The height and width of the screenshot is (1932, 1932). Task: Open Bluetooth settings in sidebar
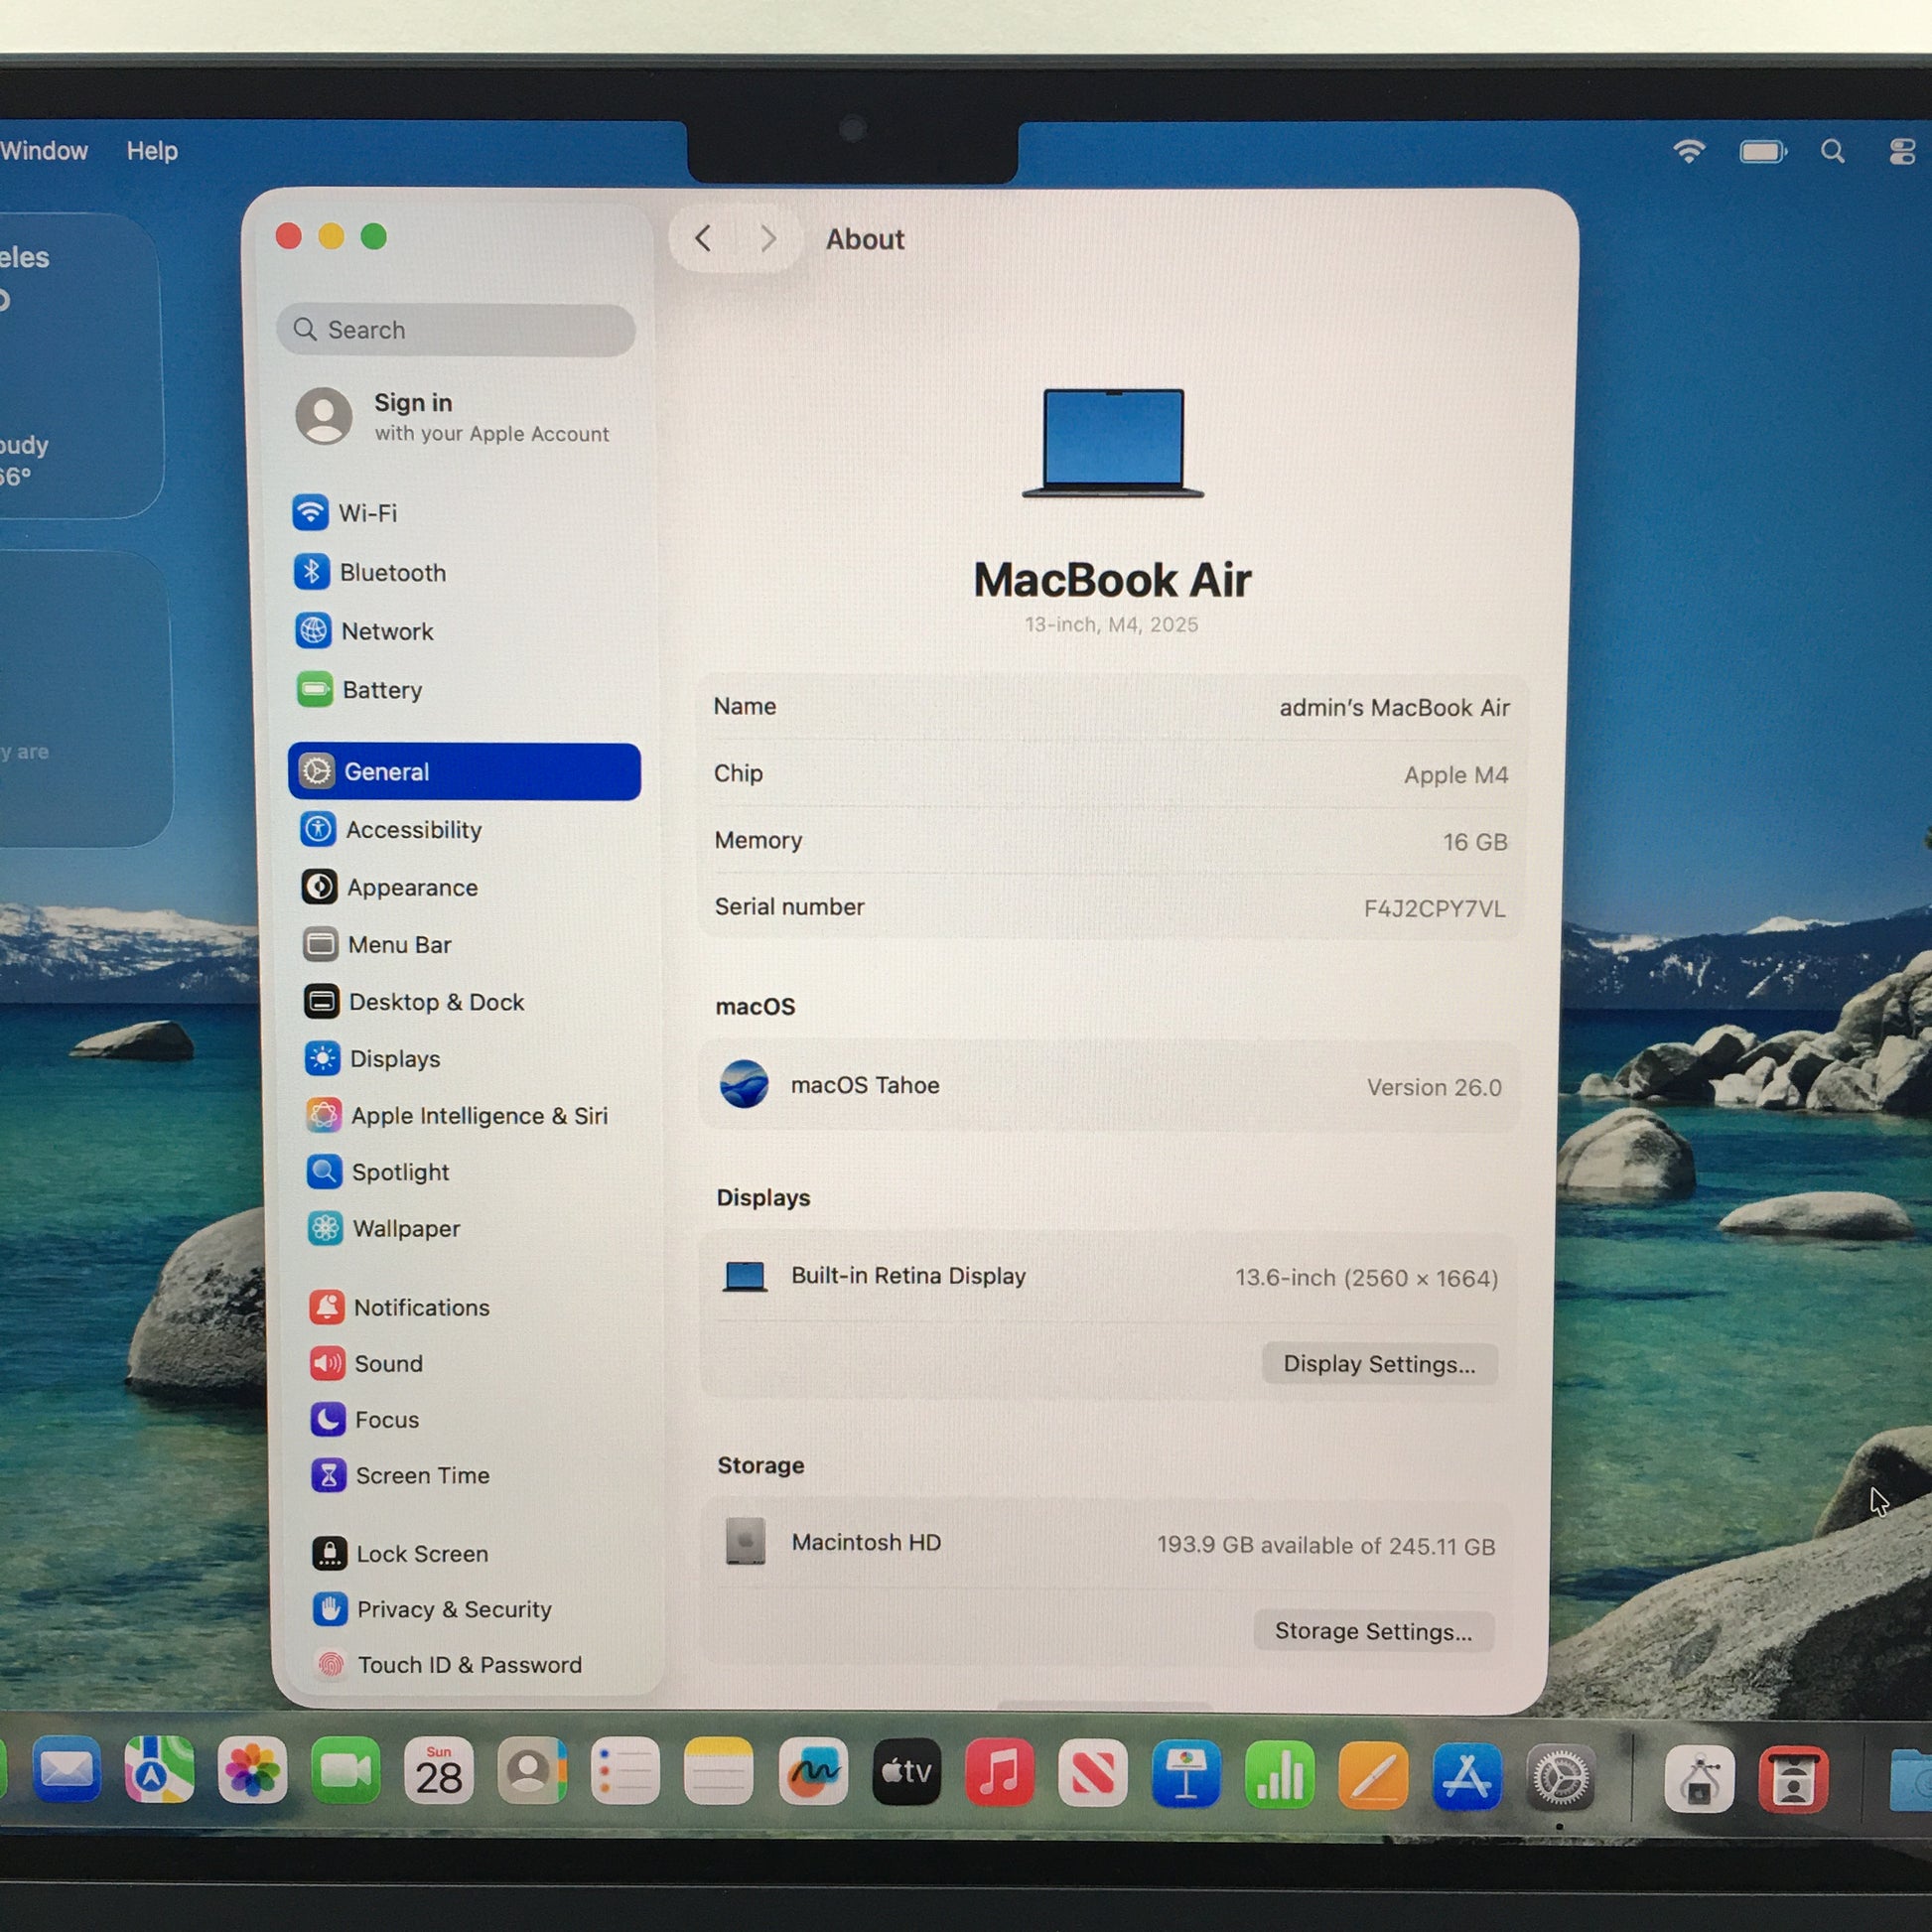pos(391,572)
